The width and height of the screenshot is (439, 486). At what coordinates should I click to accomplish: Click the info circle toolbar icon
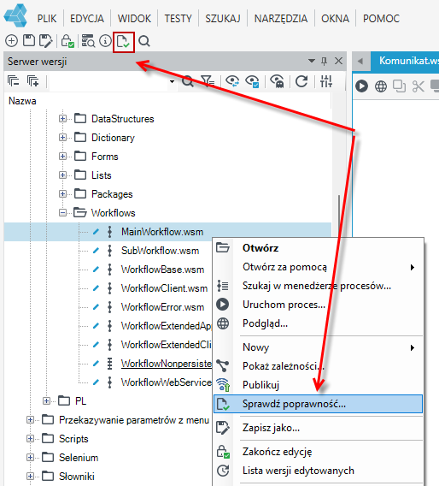click(105, 41)
